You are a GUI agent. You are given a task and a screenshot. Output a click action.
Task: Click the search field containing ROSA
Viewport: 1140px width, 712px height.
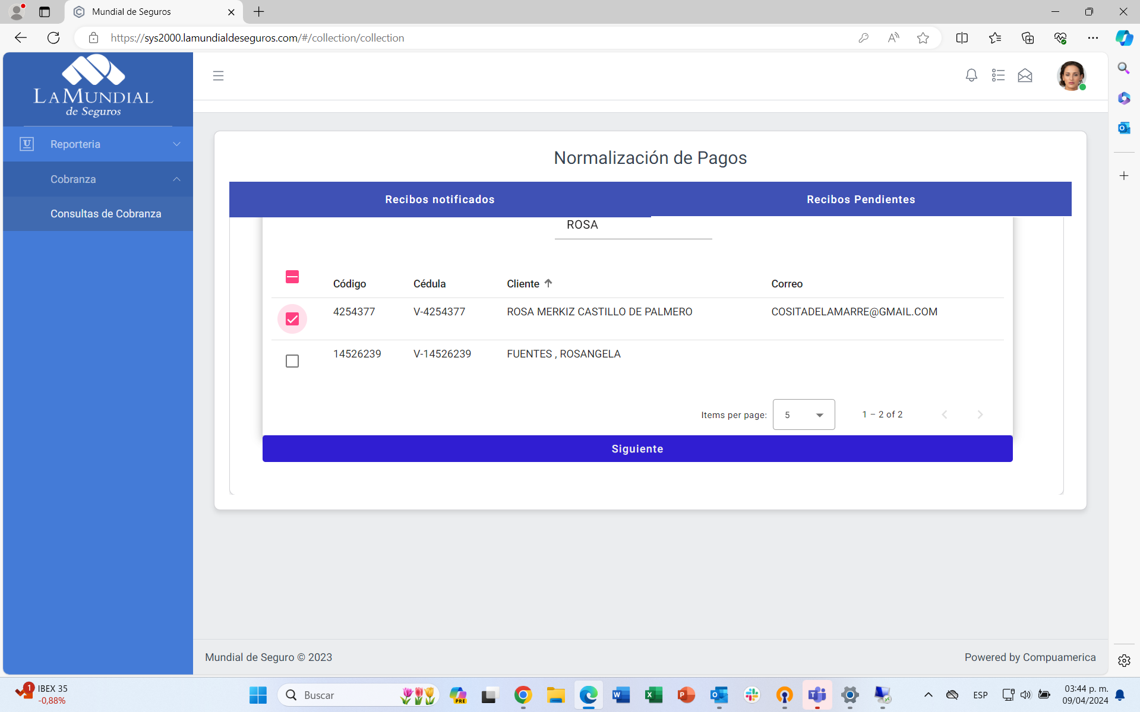633,226
